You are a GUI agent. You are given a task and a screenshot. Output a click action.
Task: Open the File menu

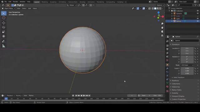click(6, 2)
